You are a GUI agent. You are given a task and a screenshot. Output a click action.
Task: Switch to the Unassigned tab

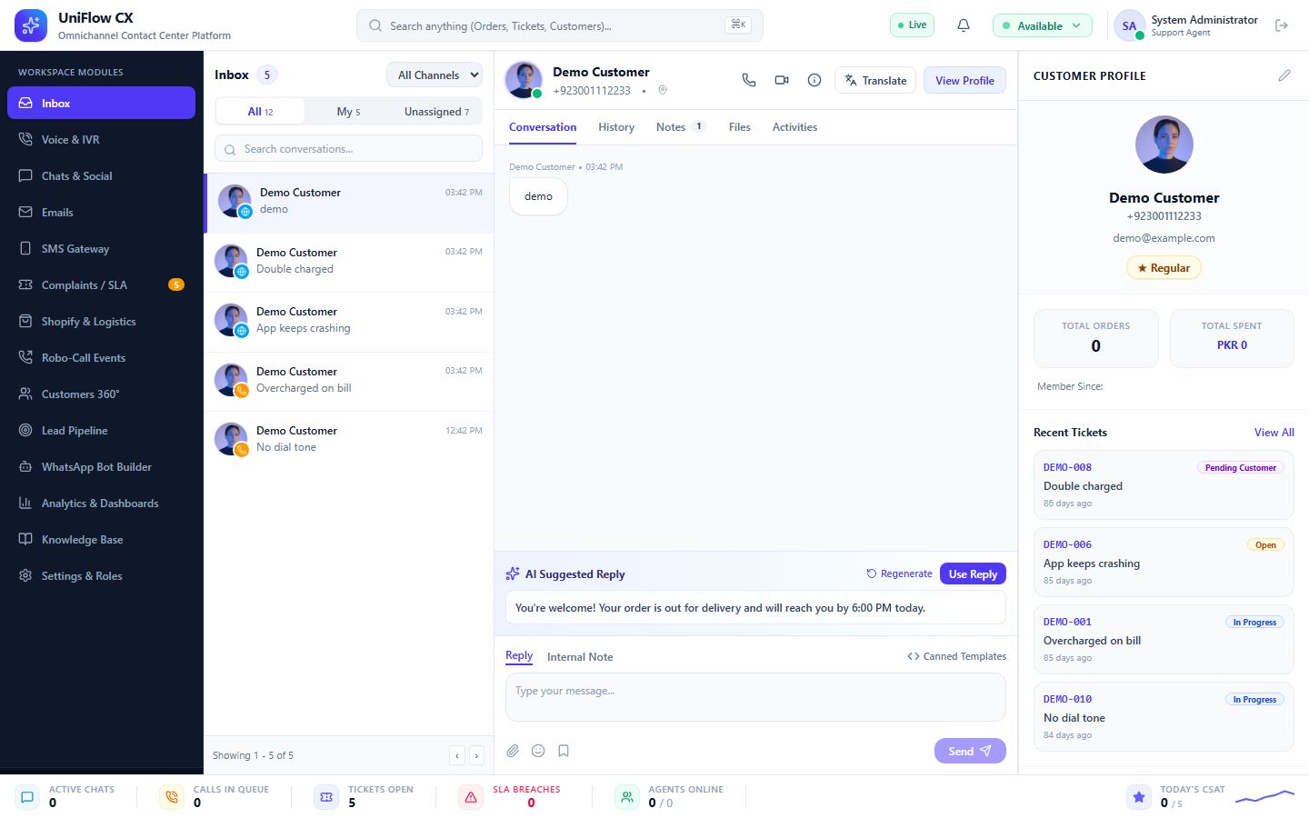pos(436,111)
